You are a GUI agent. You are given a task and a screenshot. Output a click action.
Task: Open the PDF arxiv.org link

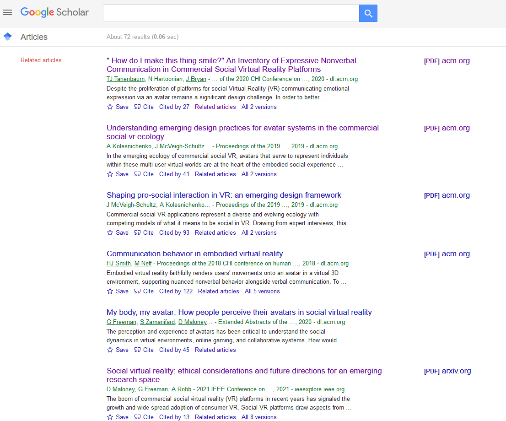(x=447, y=371)
